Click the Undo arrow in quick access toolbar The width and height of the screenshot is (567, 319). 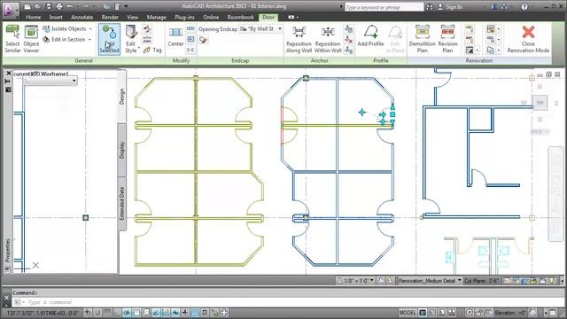click(70, 6)
